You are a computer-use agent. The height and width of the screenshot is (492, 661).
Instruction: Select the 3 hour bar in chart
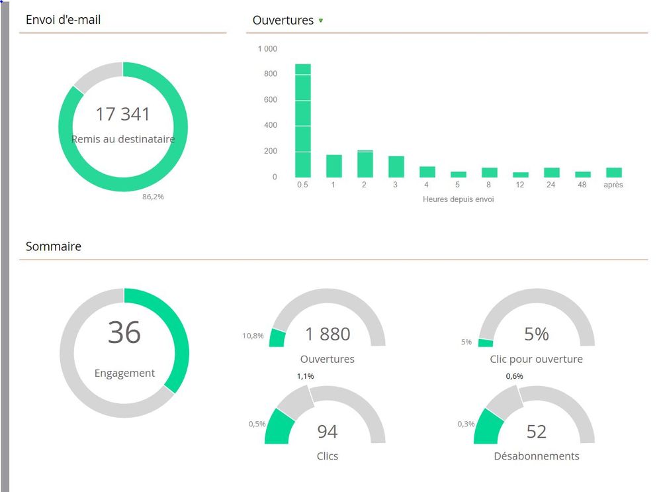(396, 166)
